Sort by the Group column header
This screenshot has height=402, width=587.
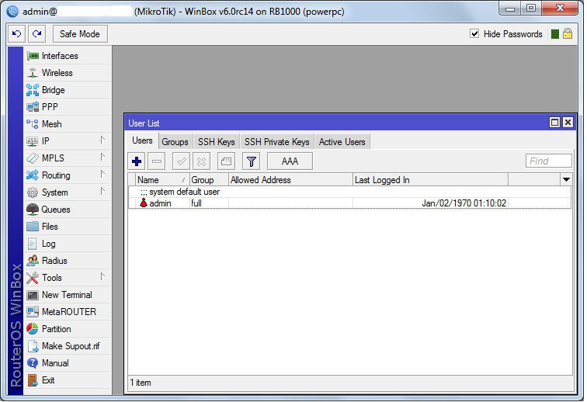(210, 180)
